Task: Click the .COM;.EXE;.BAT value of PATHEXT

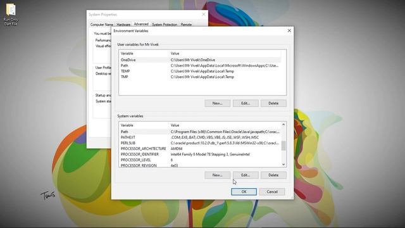Action: pos(215,137)
